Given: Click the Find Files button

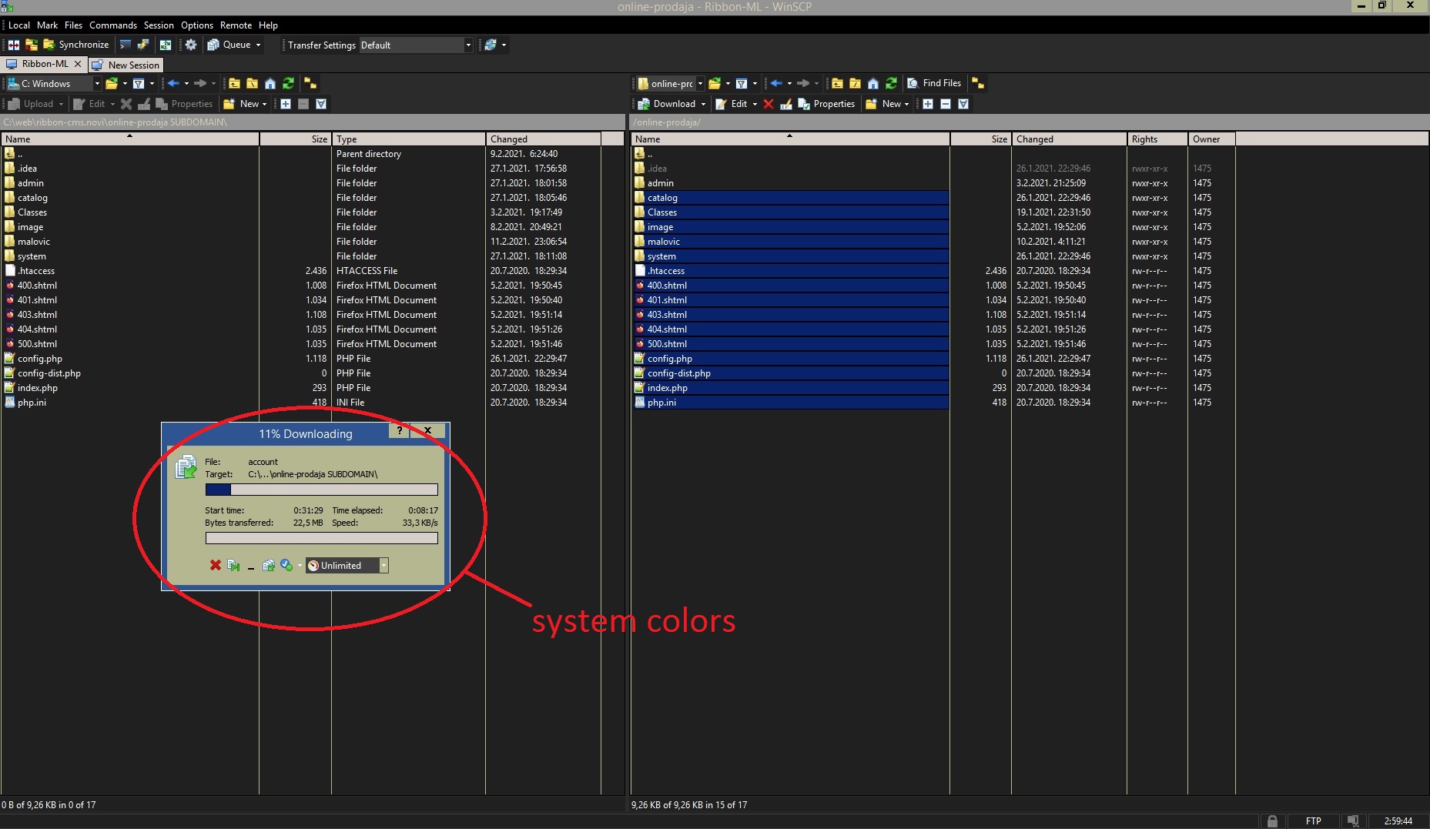Looking at the screenshot, I should pyautogui.click(x=934, y=83).
